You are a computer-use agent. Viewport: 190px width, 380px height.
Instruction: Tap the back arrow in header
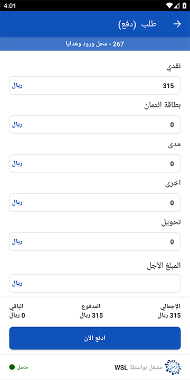(x=177, y=24)
